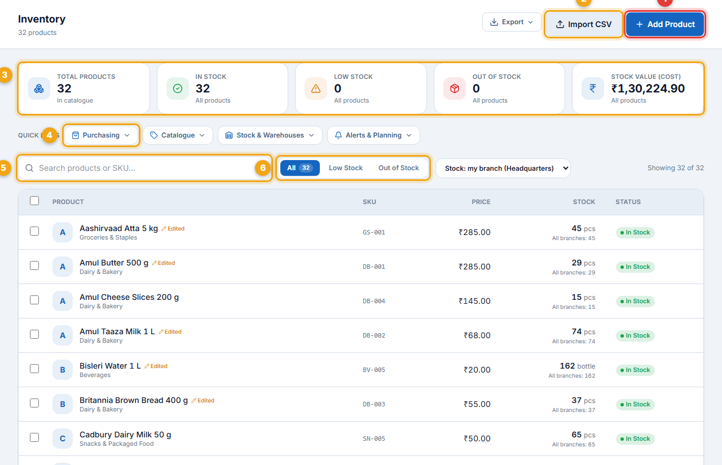Click the magnifier icon in search field
This screenshot has height=465, width=722.
pos(29,168)
